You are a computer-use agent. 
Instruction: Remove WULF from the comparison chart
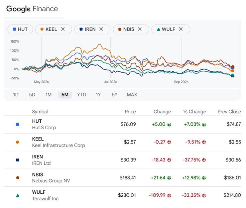click(x=181, y=29)
